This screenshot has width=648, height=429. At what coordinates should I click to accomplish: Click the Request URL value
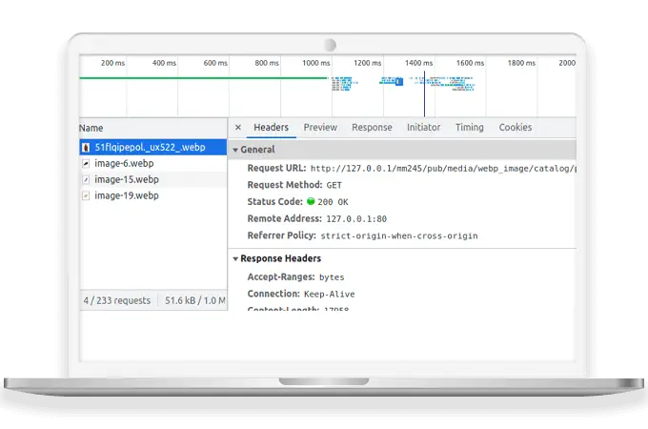(443, 169)
